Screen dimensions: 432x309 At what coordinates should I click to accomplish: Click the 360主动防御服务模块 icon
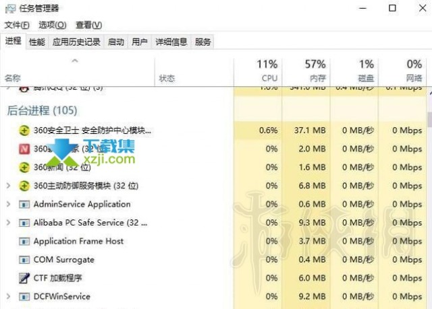coord(24,186)
